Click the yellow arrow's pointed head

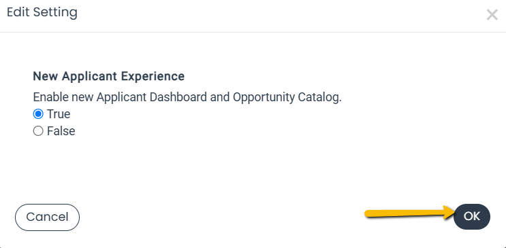[449, 213]
